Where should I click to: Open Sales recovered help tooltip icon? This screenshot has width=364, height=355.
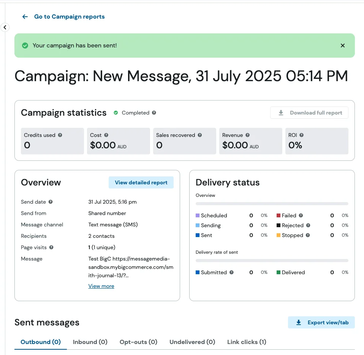[199, 135]
